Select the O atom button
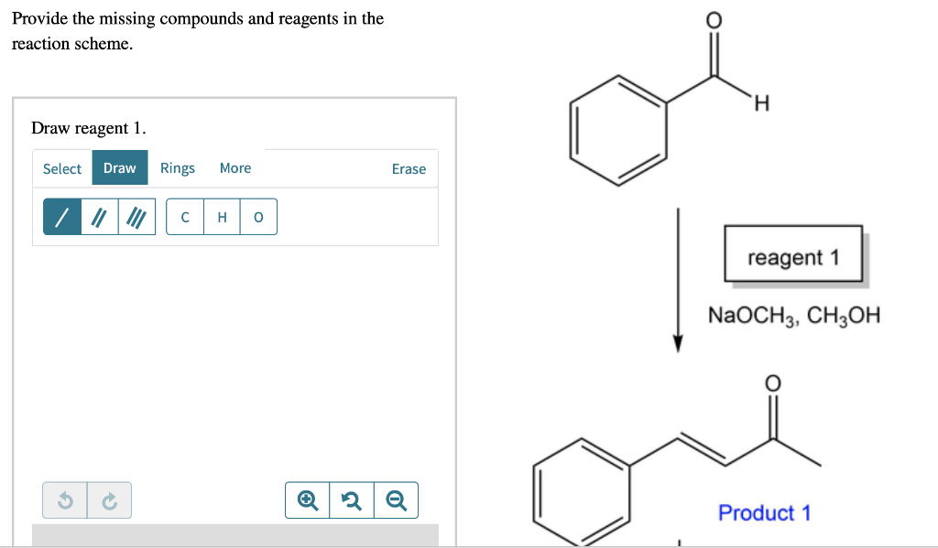The width and height of the screenshot is (938, 548). point(257,216)
